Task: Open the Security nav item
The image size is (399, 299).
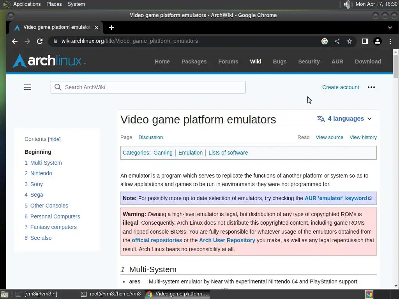Action: click(x=309, y=62)
